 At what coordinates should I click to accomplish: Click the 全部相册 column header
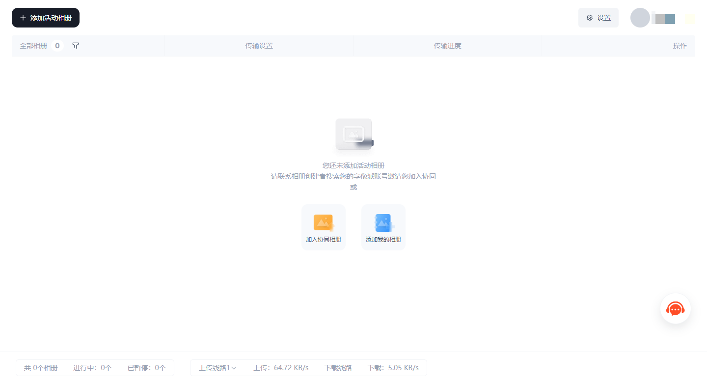(x=33, y=46)
